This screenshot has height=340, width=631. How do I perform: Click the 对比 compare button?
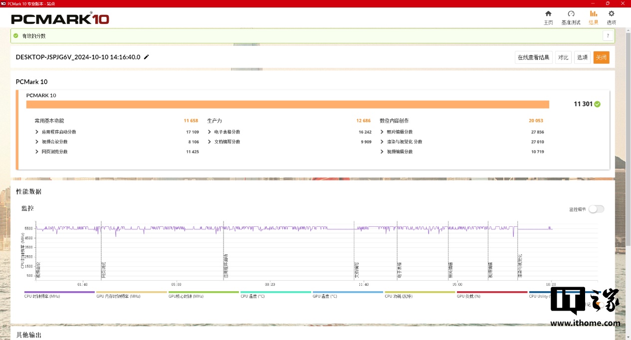(x=563, y=57)
